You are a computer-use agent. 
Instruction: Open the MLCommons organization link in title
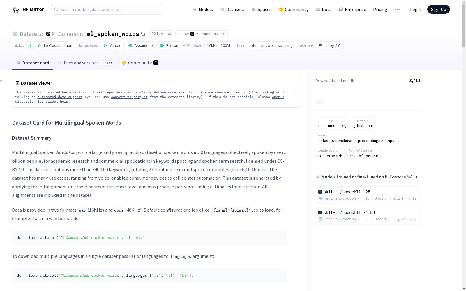point(68,34)
